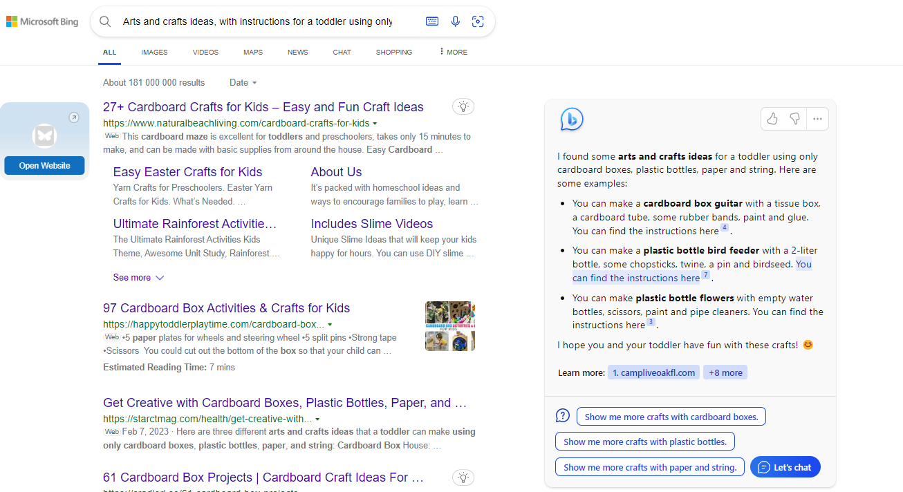Viewport: 903px width, 492px height.
Task: Open visual search camera icon
Action: point(478,21)
